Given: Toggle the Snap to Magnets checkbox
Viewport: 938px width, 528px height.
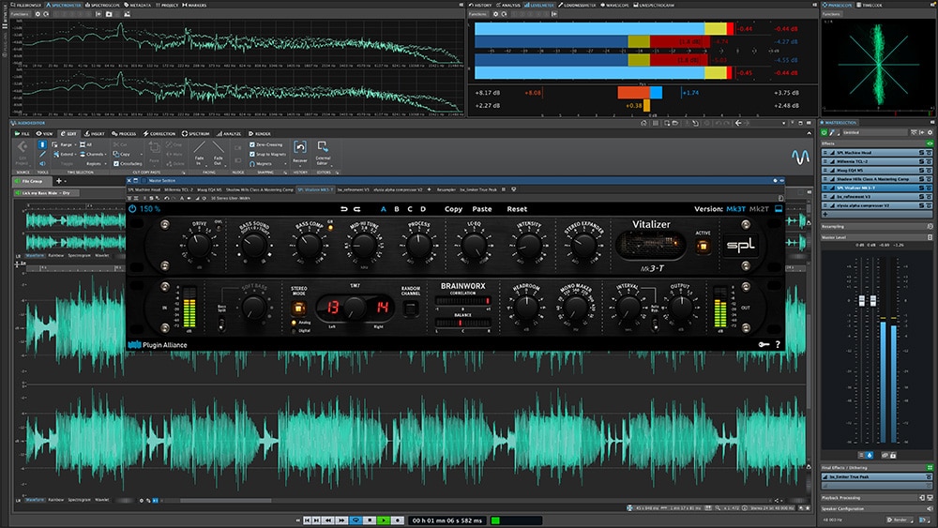Looking at the screenshot, I should click(x=252, y=155).
